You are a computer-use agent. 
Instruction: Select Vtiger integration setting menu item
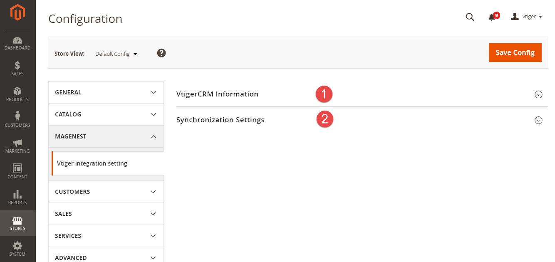pyautogui.click(x=92, y=163)
